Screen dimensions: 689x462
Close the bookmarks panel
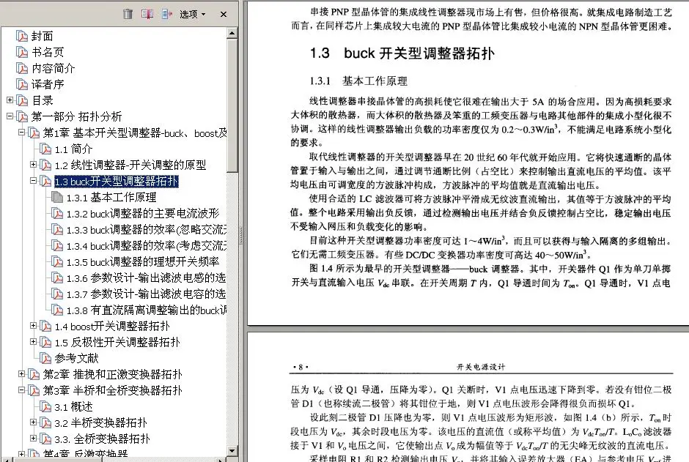click(x=224, y=14)
